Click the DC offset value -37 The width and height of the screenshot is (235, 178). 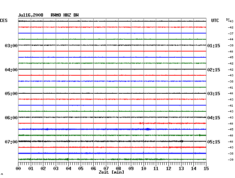click(x=231, y=34)
